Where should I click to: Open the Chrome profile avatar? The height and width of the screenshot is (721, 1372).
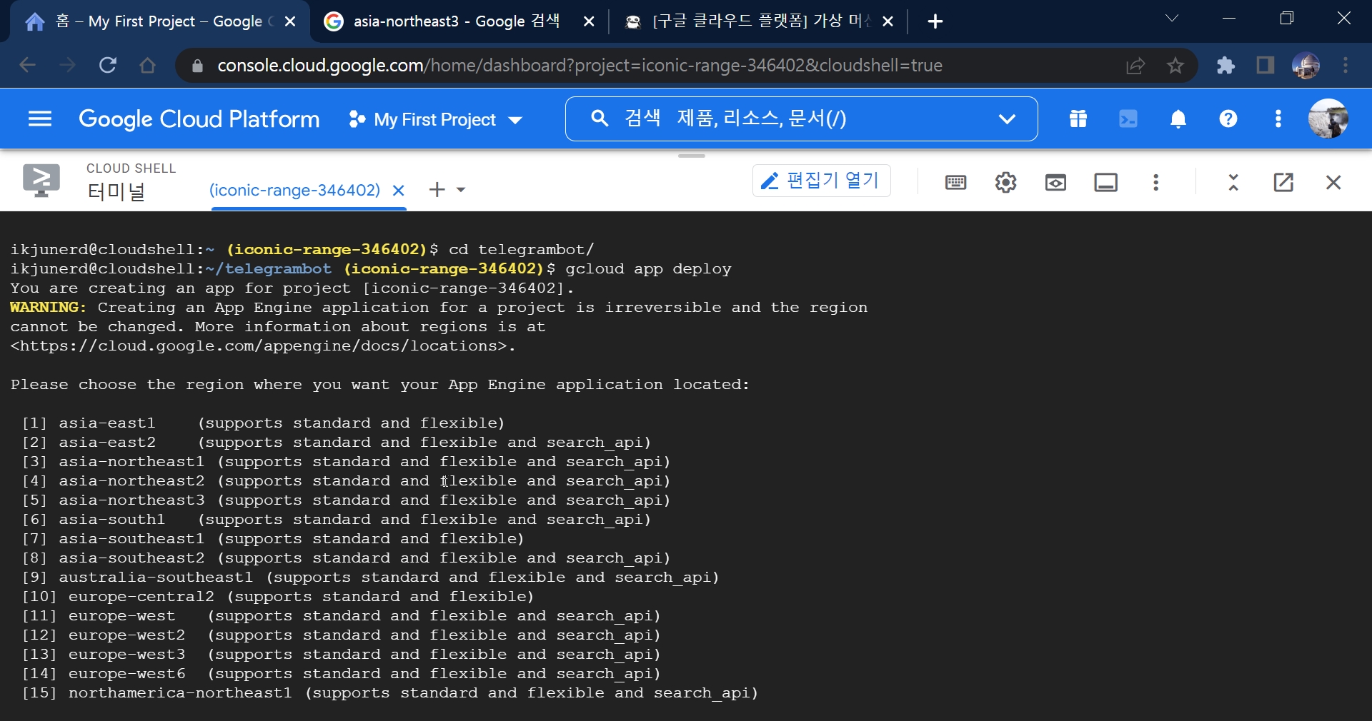1306,66
